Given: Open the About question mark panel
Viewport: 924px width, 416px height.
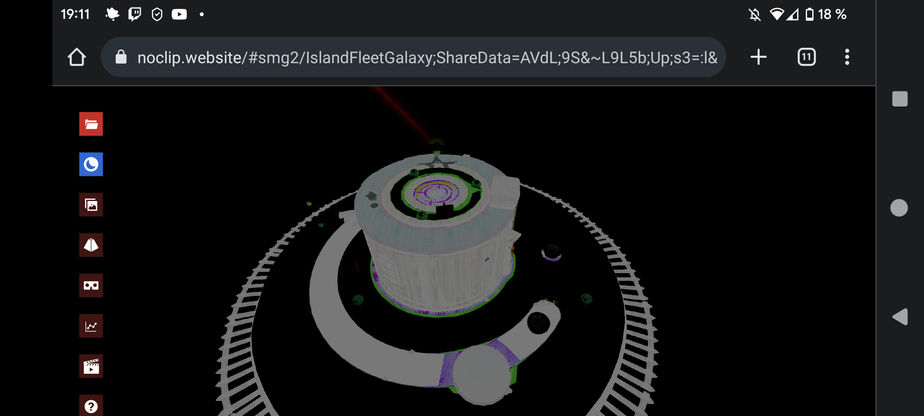Looking at the screenshot, I should 91,406.
